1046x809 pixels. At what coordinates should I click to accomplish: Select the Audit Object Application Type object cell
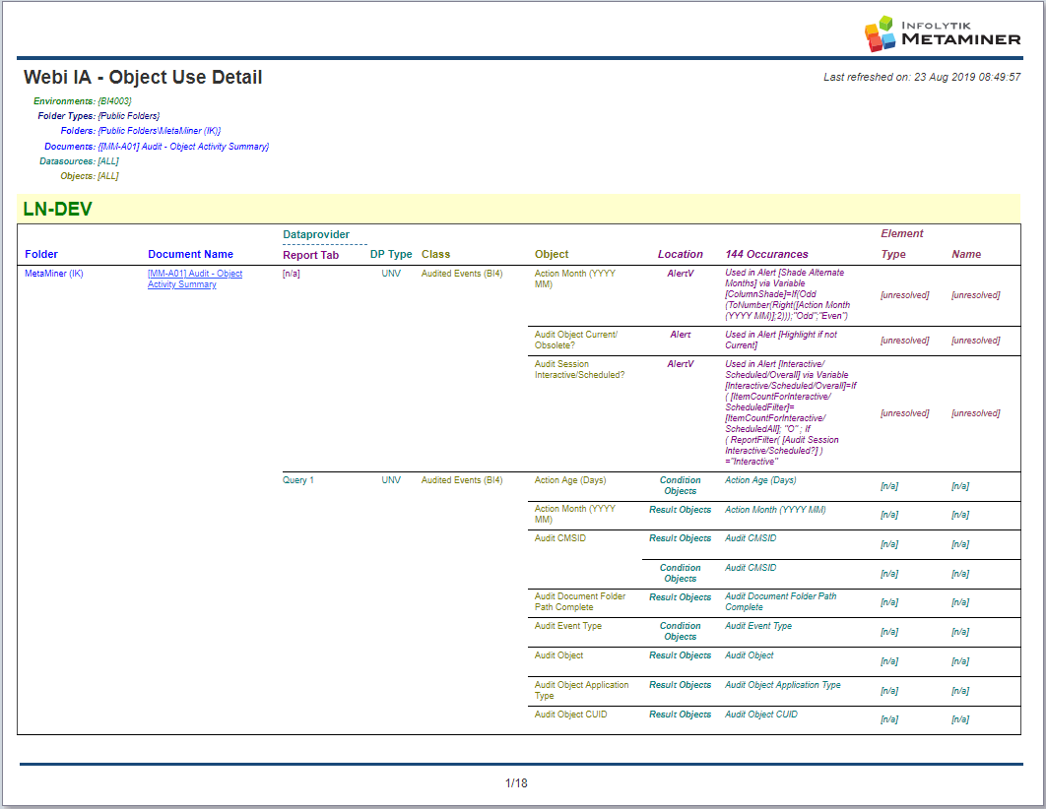[x=582, y=690]
